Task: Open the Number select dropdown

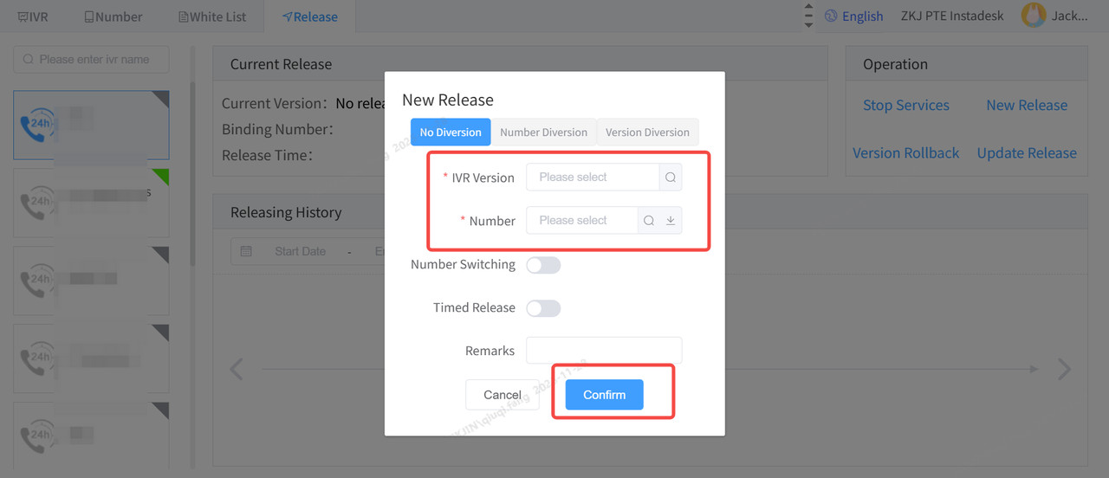Action: (582, 221)
